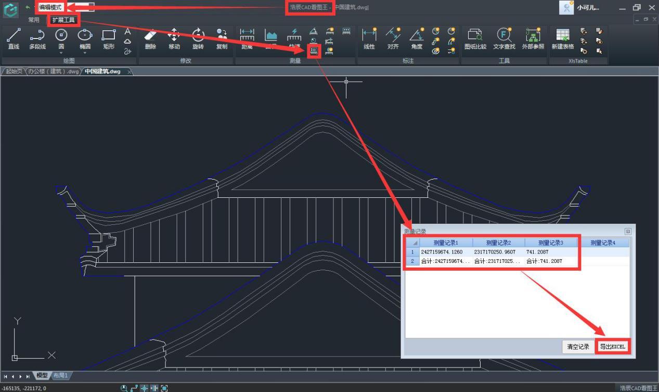Screen dimensions: 659x392
Task: Click the 测量记录2 column header
Action: pyautogui.click(x=499, y=243)
